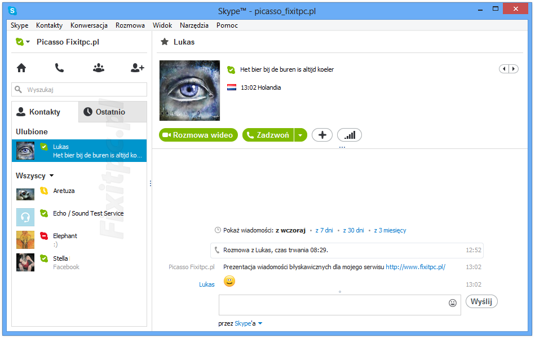The image size is (535, 338).
Task: Click the clock icon beside Pokaż wiadomości
Action: (x=218, y=230)
